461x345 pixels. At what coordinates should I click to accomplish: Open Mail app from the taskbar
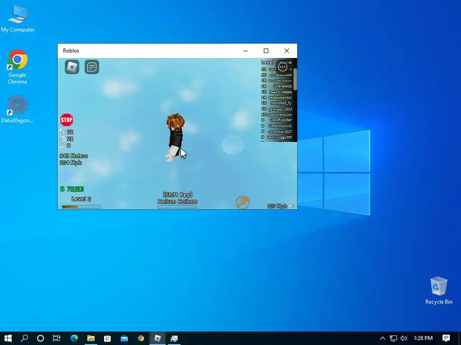click(124, 338)
